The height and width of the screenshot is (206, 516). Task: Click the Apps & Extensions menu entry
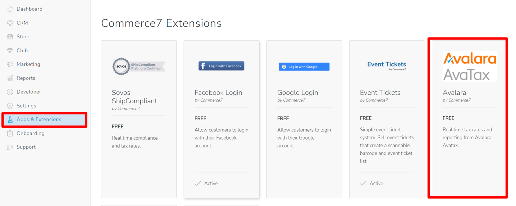(x=39, y=119)
